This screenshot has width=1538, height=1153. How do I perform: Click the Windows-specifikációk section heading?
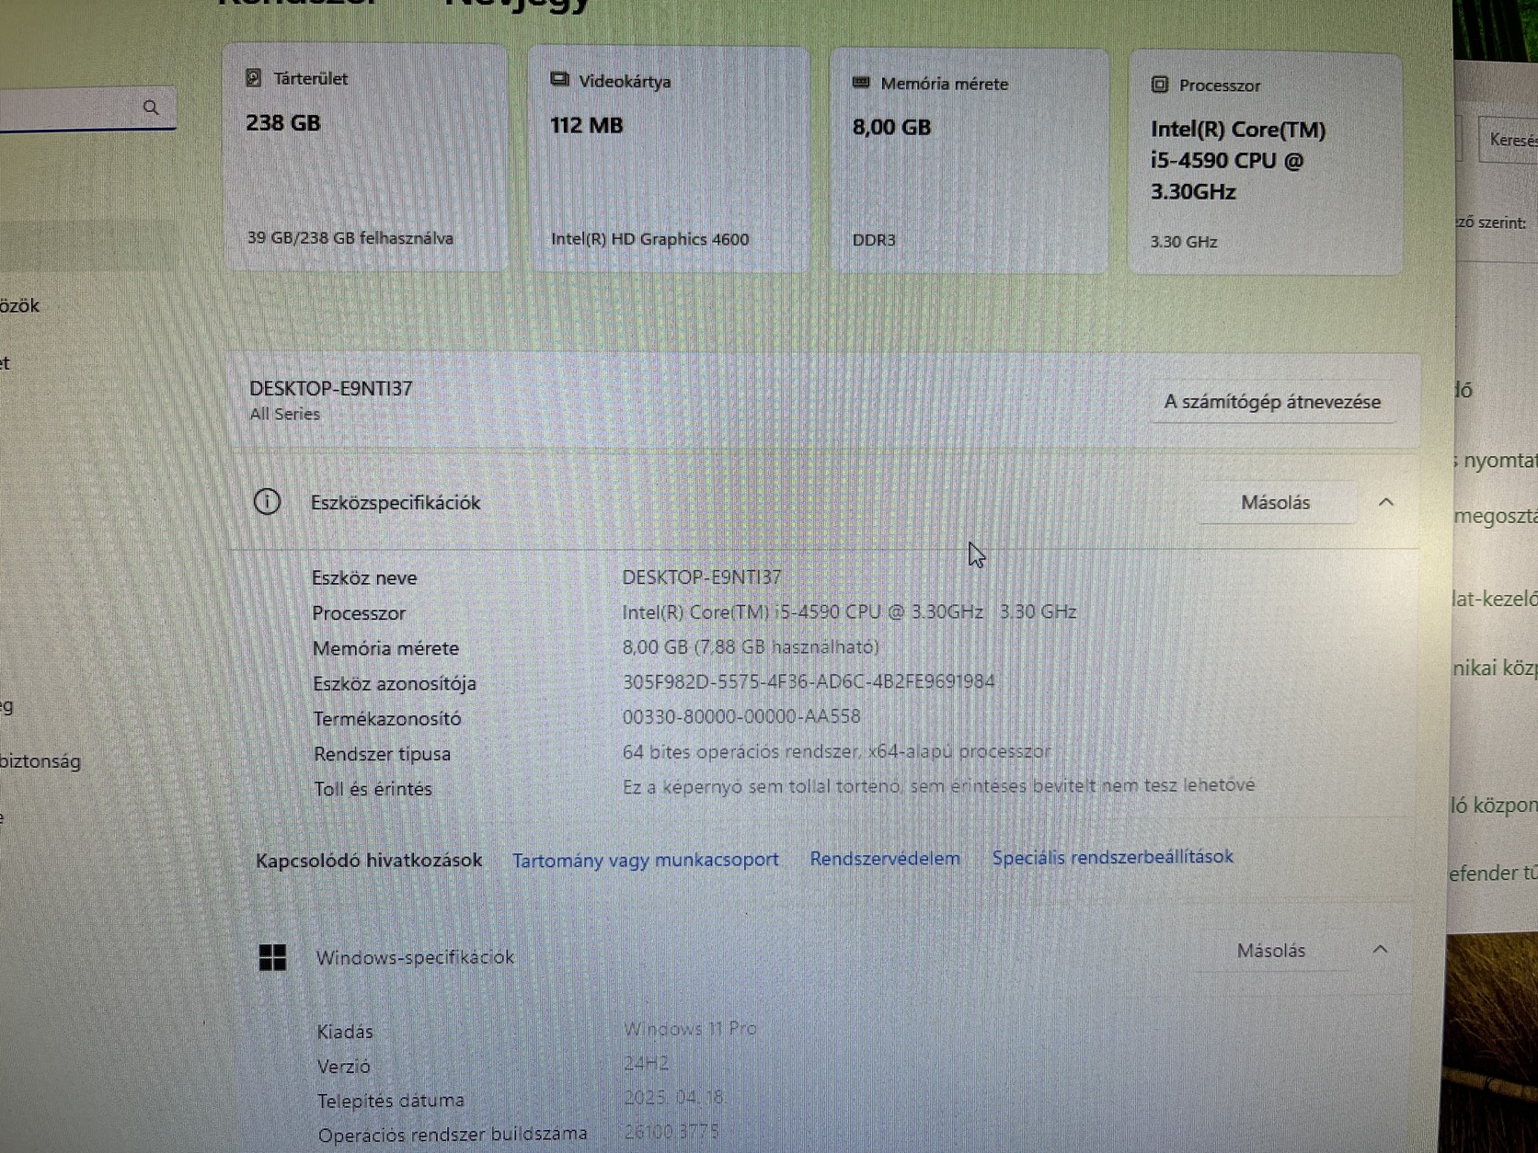click(415, 957)
